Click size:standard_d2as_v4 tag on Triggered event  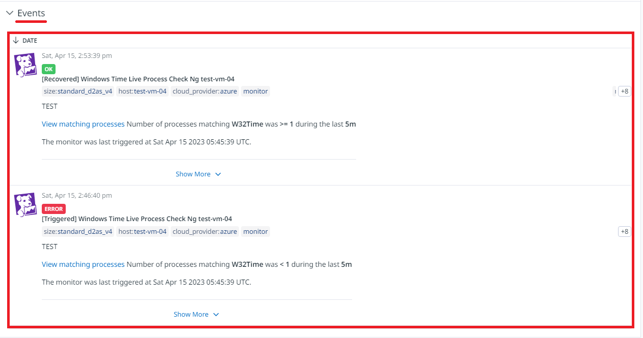78,232
